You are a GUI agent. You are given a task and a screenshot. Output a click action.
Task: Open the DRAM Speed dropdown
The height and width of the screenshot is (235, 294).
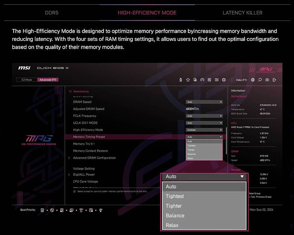204,102
